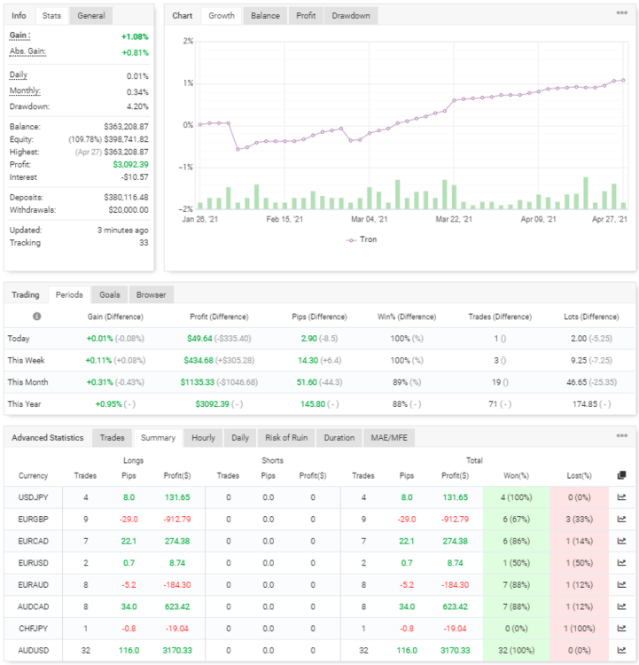
Task: Open the Browser tab
Action: [151, 294]
